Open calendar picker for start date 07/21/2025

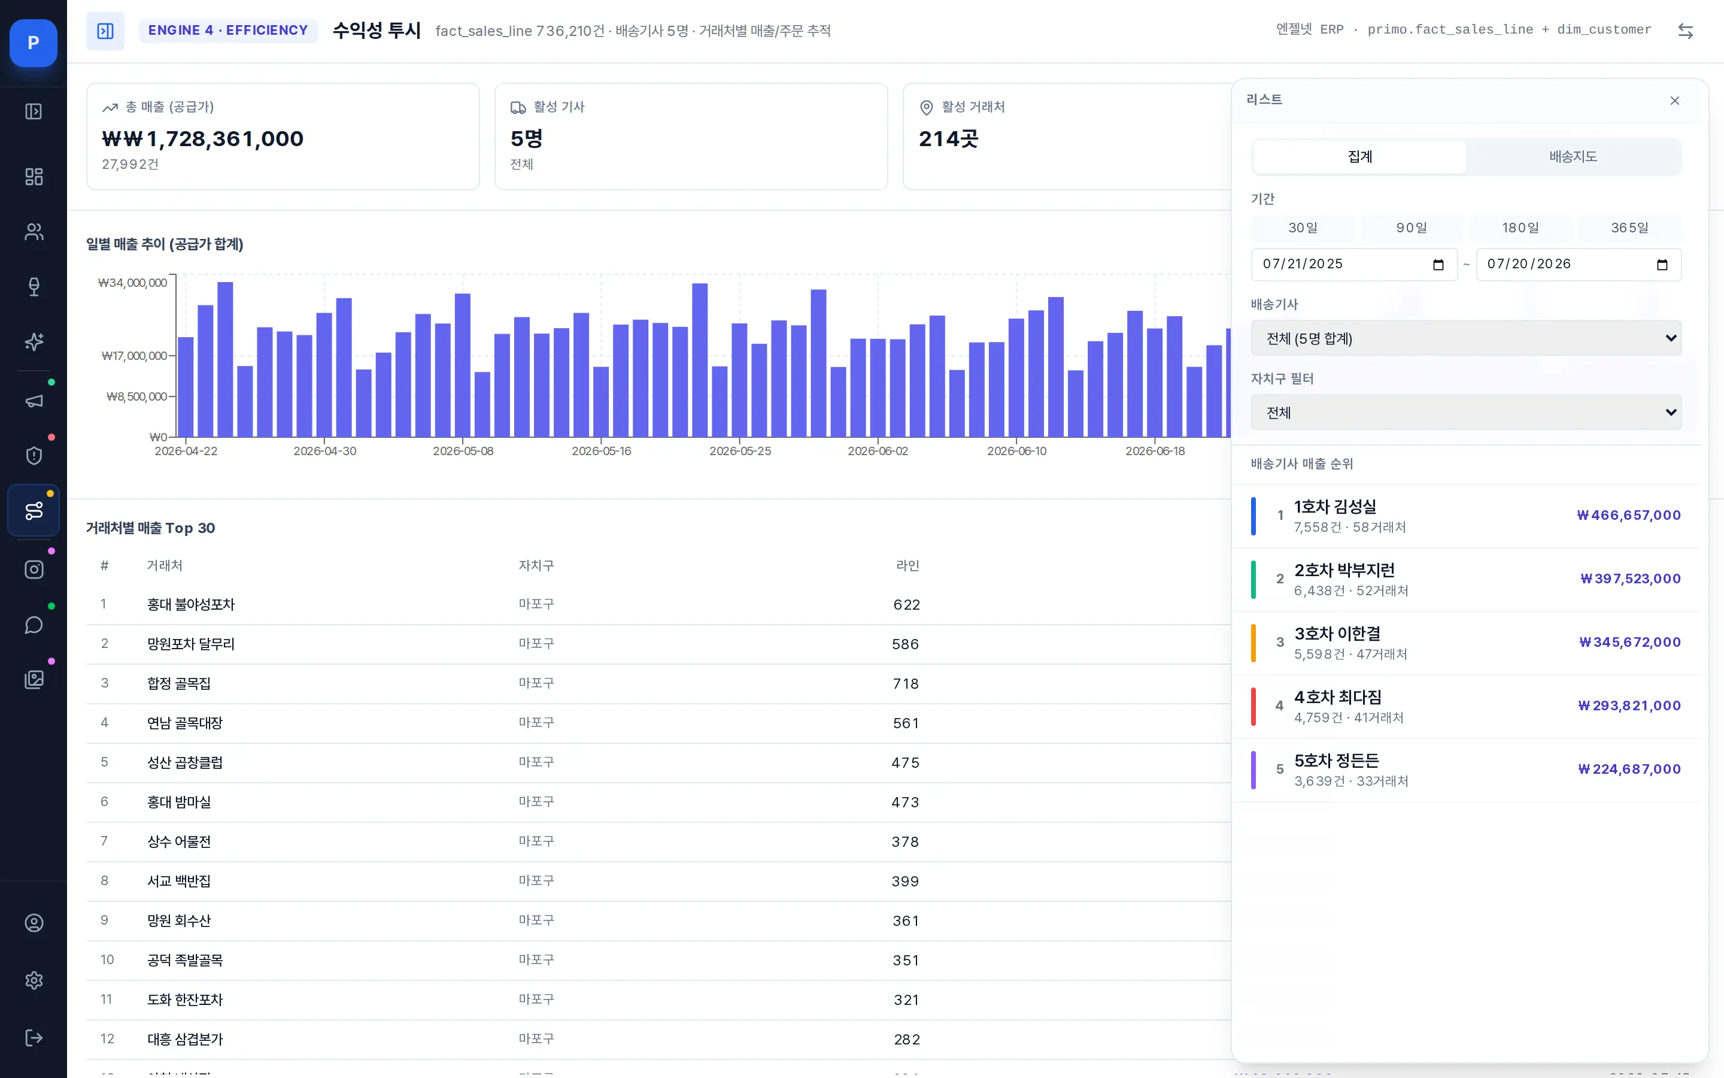(1438, 265)
